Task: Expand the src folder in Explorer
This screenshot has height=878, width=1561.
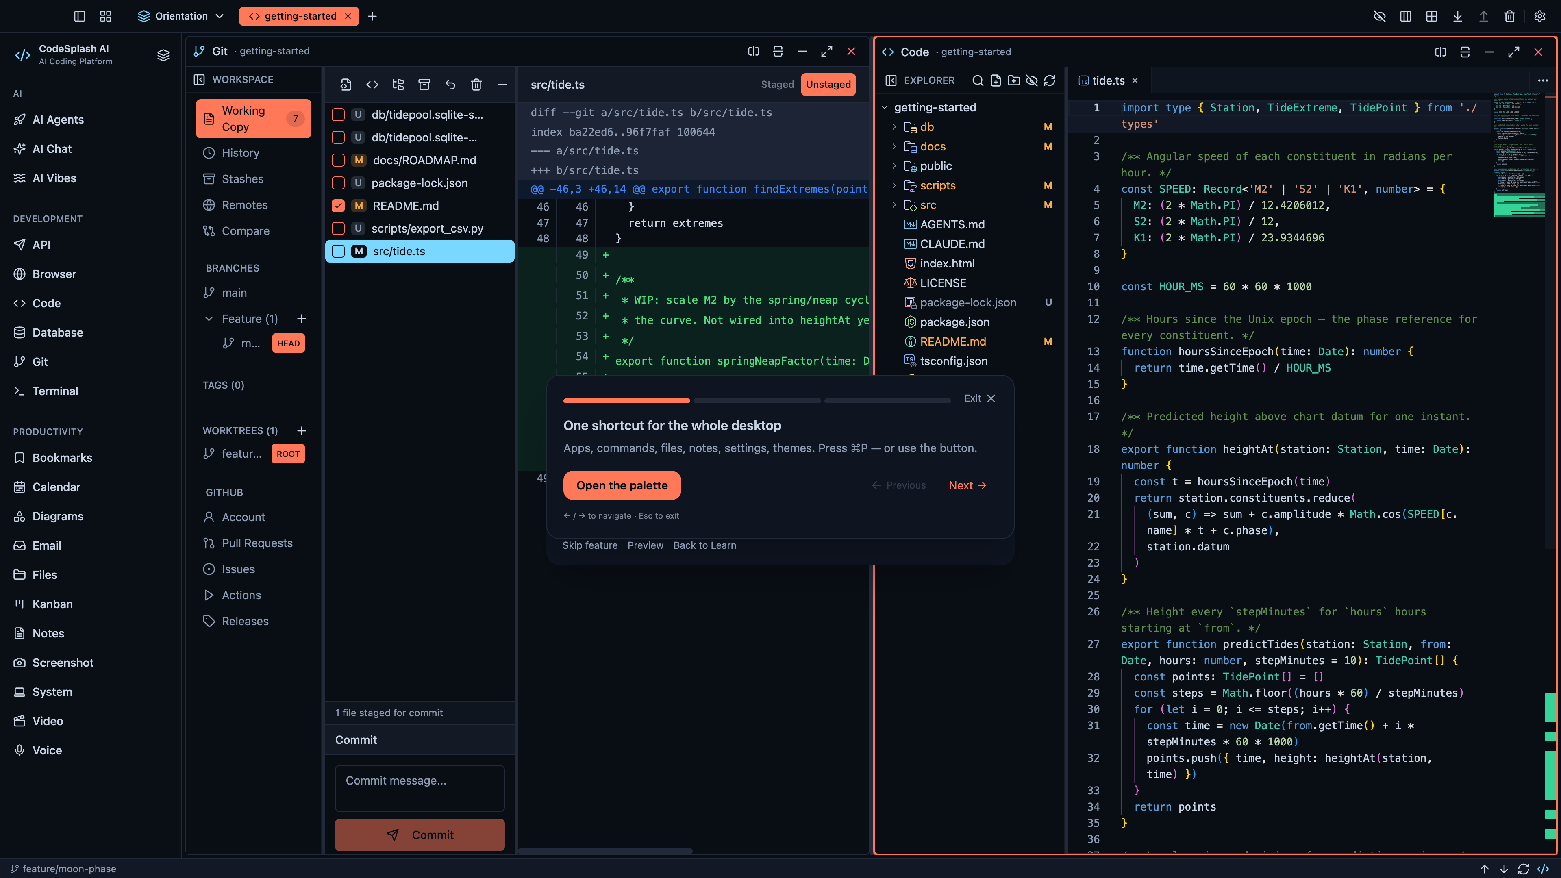Action: [x=894, y=205]
